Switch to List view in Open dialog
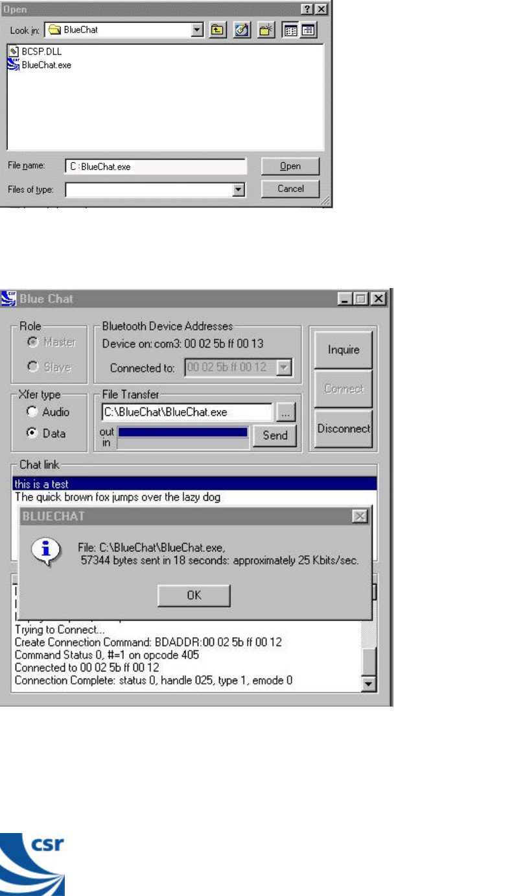The height and width of the screenshot is (896, 525). point(291,30)
